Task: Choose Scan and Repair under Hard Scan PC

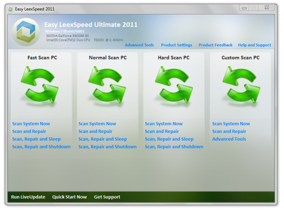Action: 162,131
